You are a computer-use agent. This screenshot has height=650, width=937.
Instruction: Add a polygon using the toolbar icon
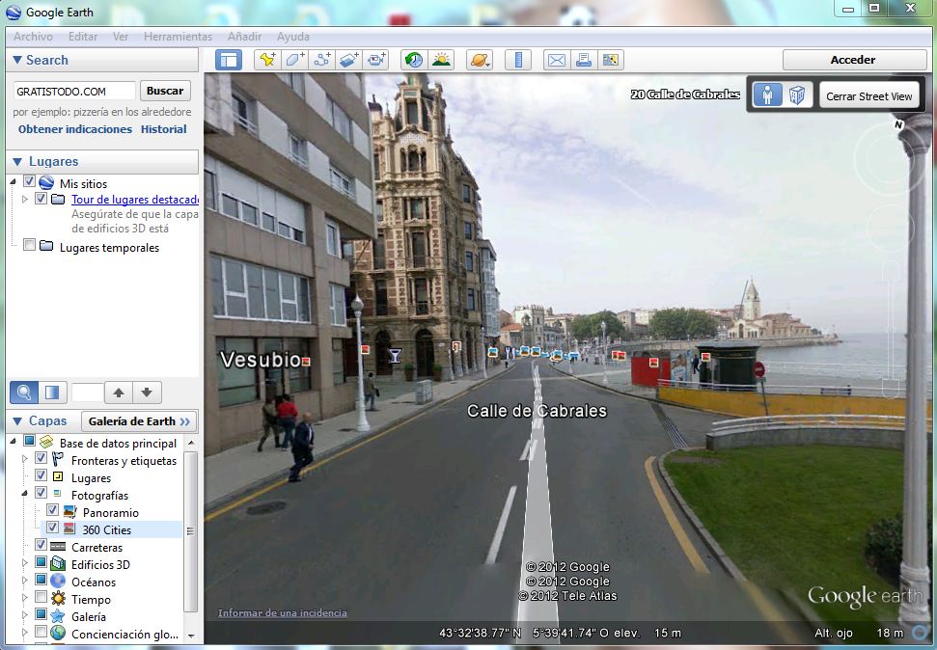294,60
